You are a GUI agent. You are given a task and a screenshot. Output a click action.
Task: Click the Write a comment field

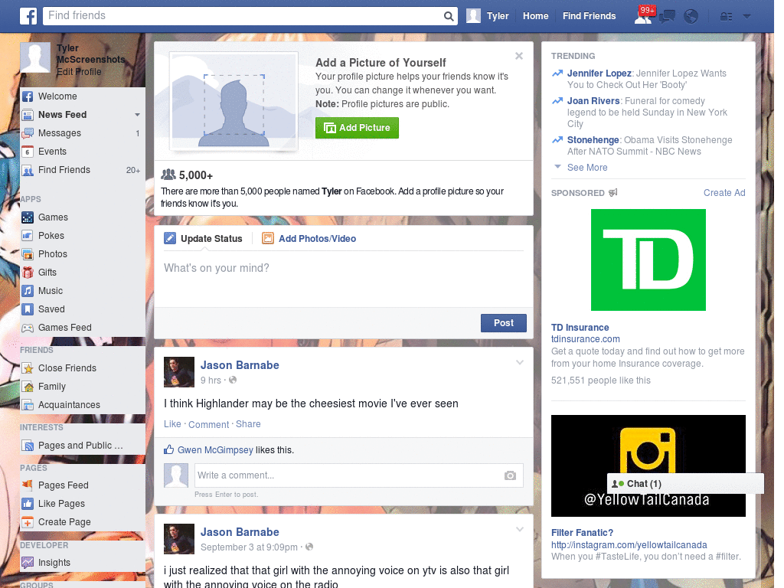coord(350,475)
